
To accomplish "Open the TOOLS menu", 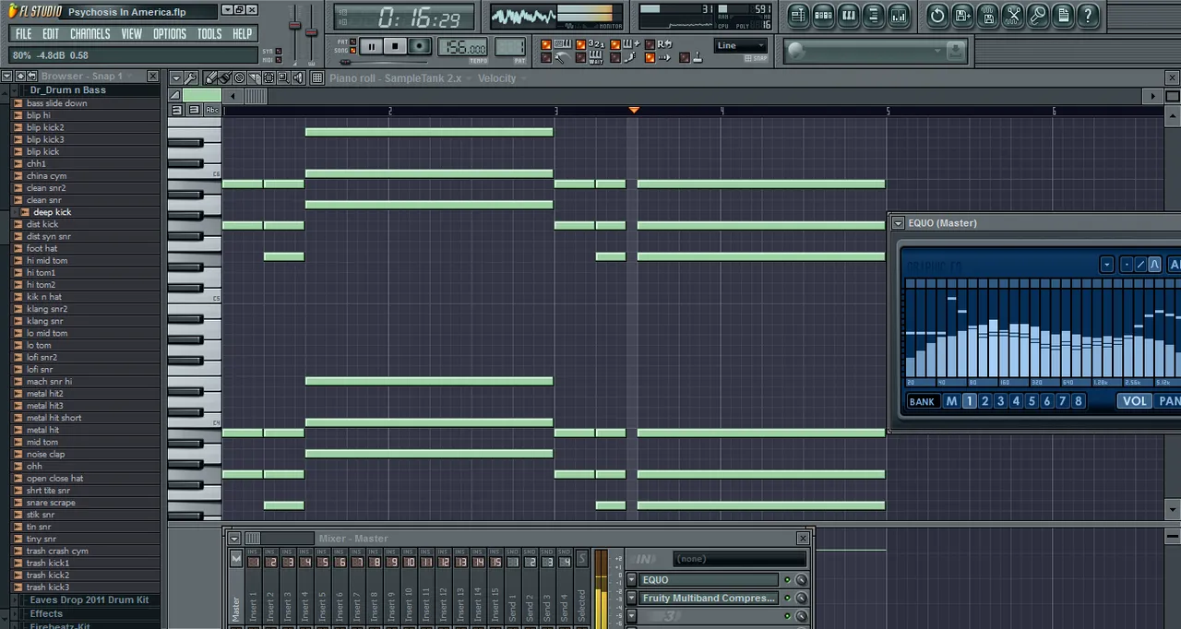I will pyautogui.click(x=209, y=34).
